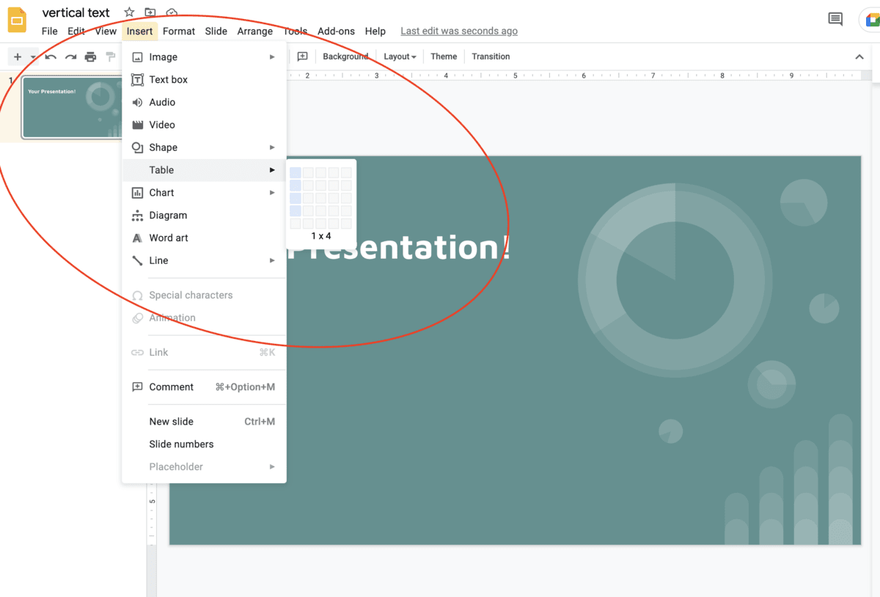Open the new slide layout dropdown arrow
The height and width of the screenshot is (597, 880).
point(33,57)
